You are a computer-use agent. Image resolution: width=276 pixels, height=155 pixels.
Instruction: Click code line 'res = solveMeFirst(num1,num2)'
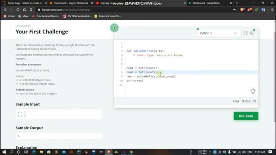(151, 77)
